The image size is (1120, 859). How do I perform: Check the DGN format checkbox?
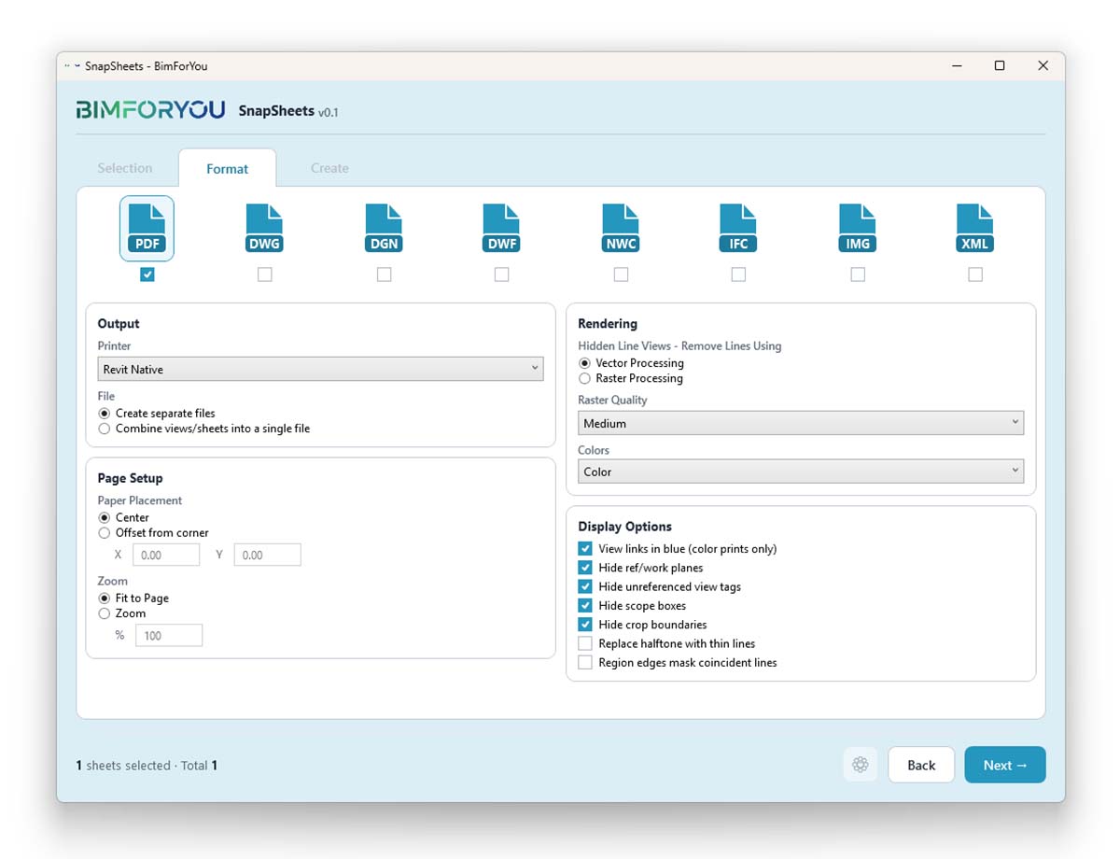[x=384, y=275]
